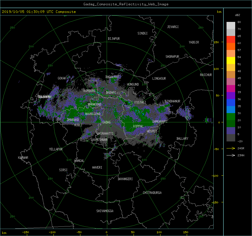Click the RAICHUR city label
The height and width of the screenshot is (236, 252).
pyautogui.click(x=206, y=75)
